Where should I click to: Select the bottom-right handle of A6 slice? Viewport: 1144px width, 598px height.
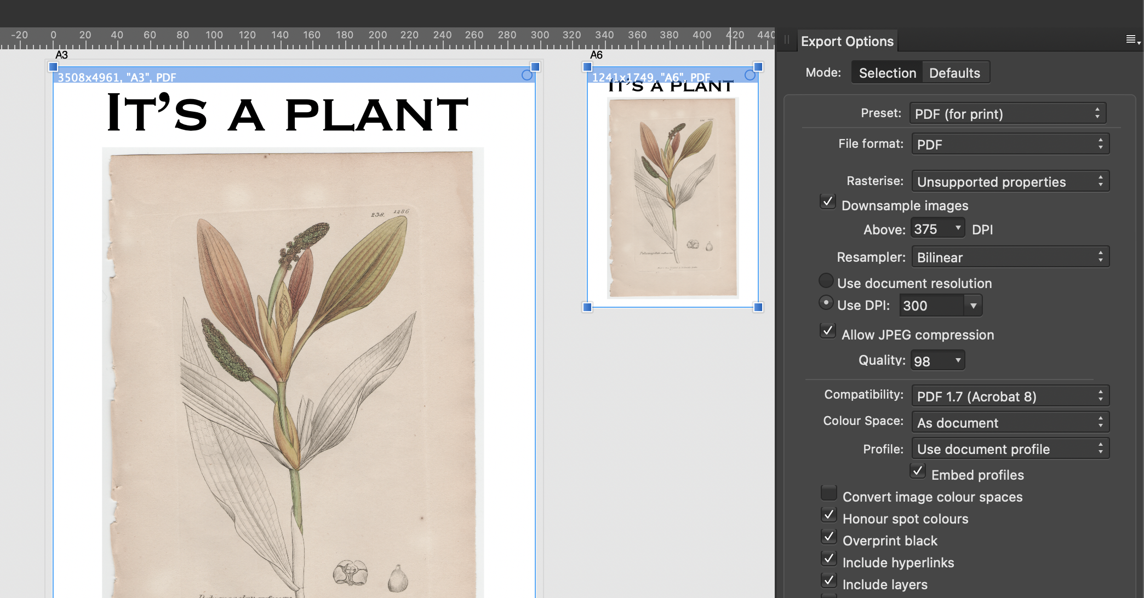(758, 307)
